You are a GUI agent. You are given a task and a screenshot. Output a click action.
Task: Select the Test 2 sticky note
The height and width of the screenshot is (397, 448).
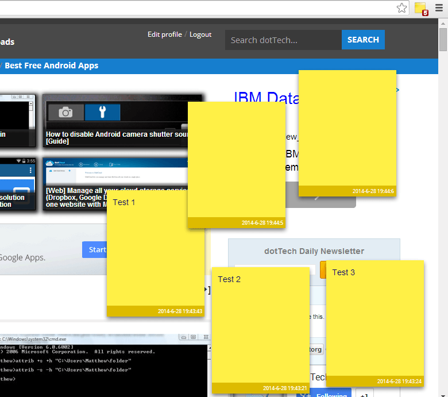click(x=260, y=327)
